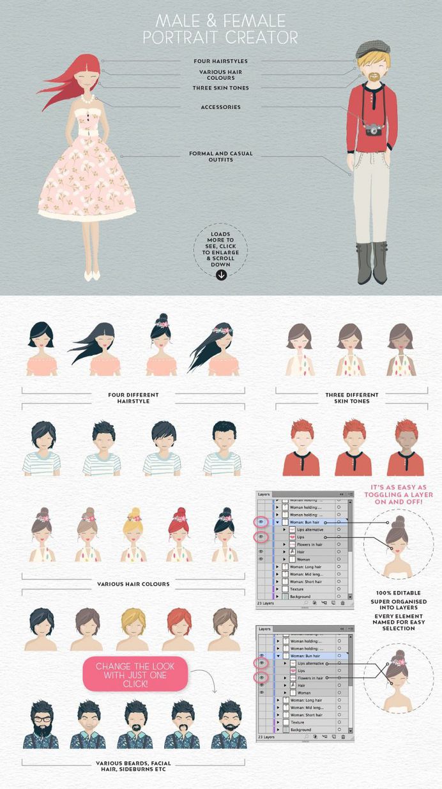Screen dimensions: 442x789
Task: Click the 'Formal and Casual Outfits' label
Action: pyautogui.click(x=220, y=157)
